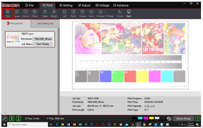The image size is (203, 128).
Task: Cancel the print job
Action: pyautogui.click(x=26, y=14)
